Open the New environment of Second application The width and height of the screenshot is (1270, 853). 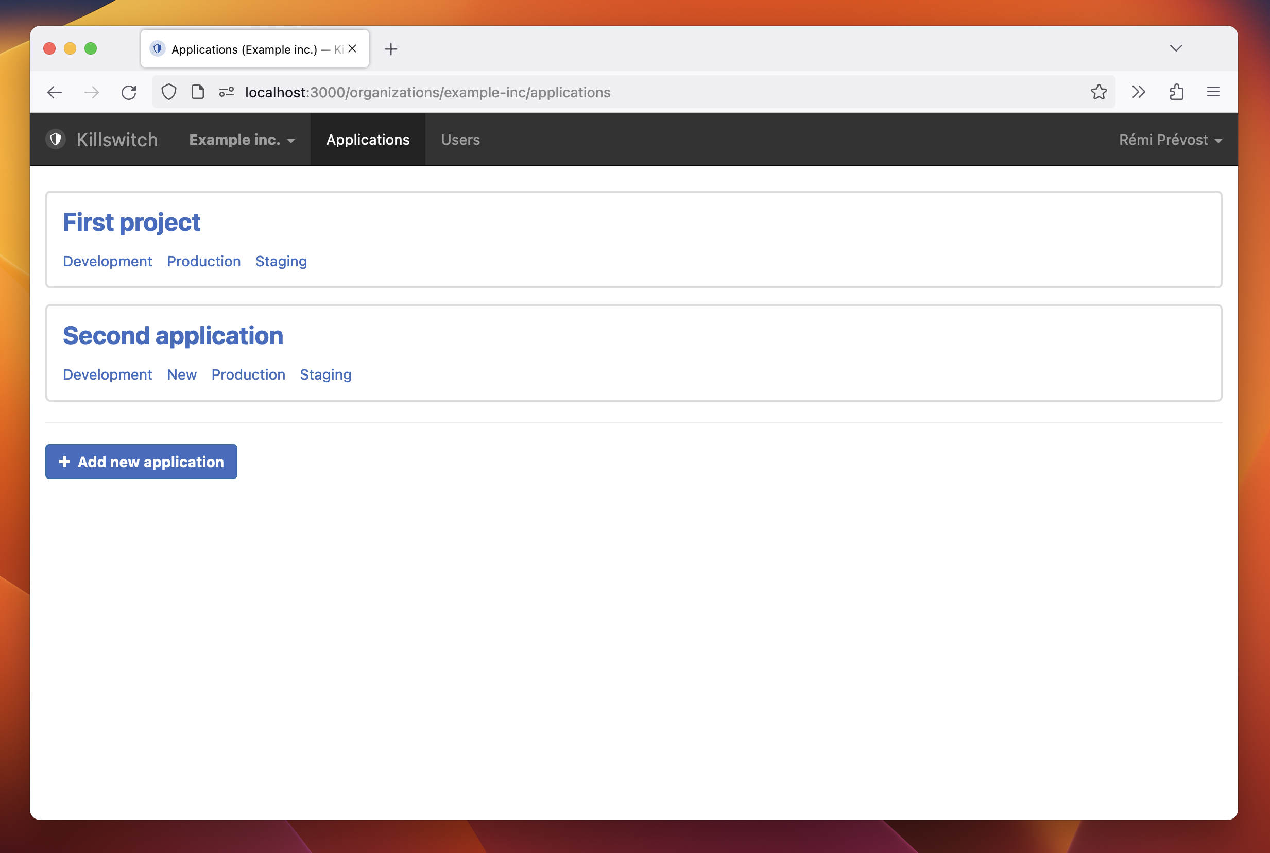tap(182, 375)
